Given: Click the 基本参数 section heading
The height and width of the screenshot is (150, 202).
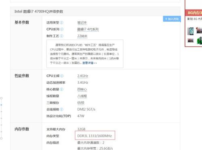Looking at the screenshot, I should [22, 23].
